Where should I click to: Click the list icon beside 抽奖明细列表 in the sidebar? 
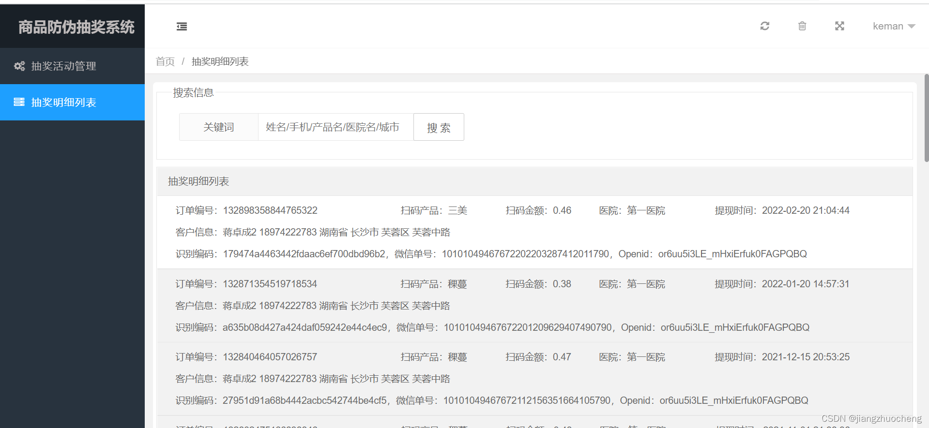[x=19, y=102]
